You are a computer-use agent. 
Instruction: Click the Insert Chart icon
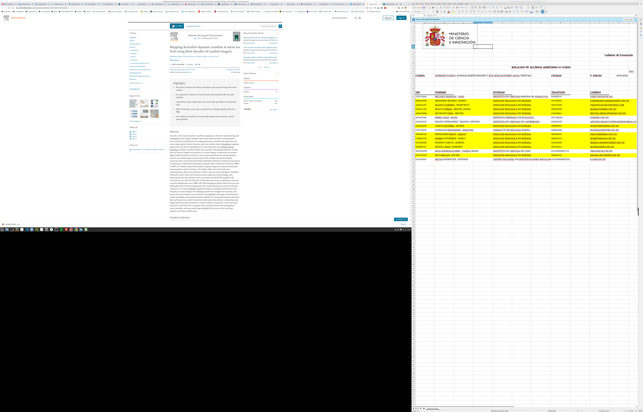[509, 7]
